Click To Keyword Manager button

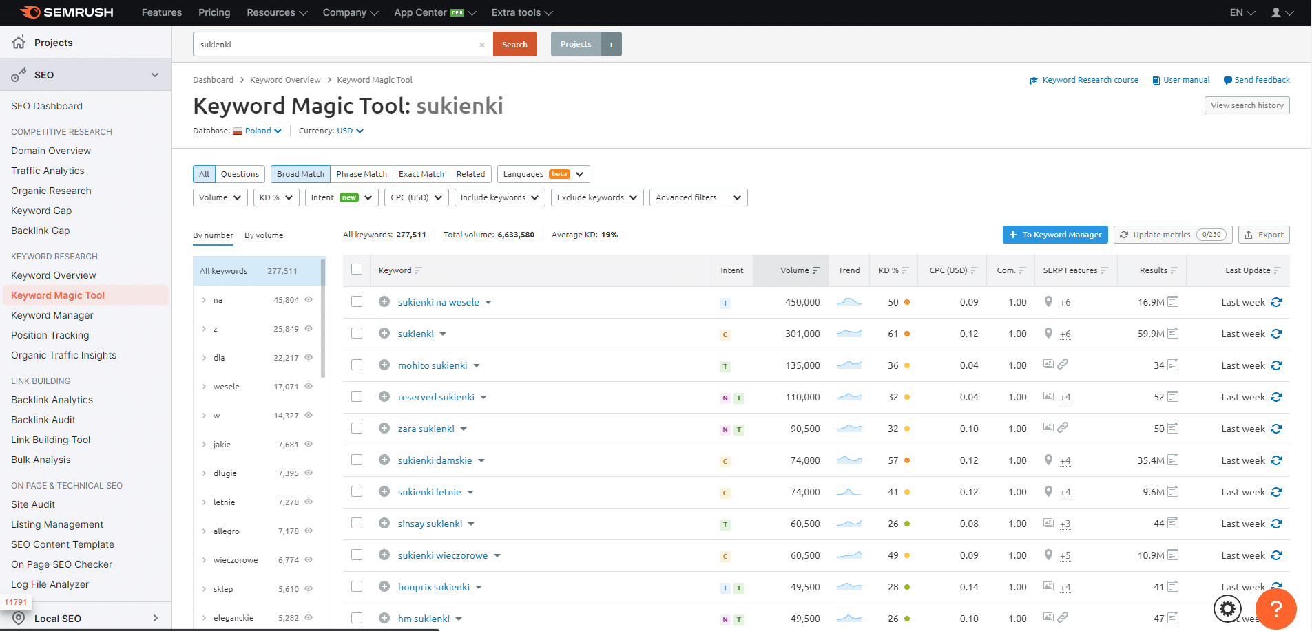1055,235
